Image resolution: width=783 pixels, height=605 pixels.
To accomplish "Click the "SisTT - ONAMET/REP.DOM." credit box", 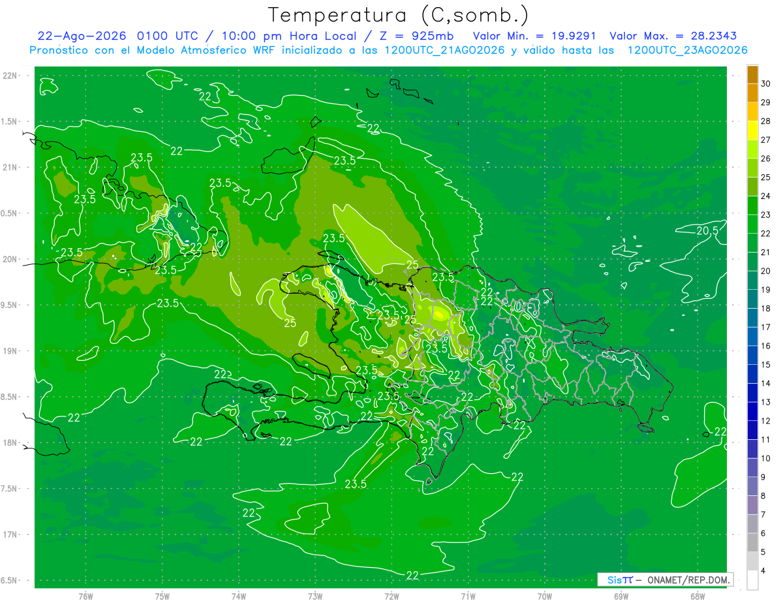I will (x=665, y=580).
